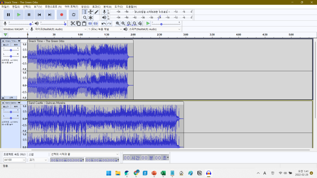
Task: Click Play-at-speed green button
Action: click(x=148, y=23)
